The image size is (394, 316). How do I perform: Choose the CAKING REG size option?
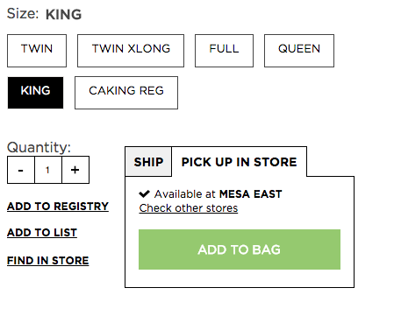(126, 93)
